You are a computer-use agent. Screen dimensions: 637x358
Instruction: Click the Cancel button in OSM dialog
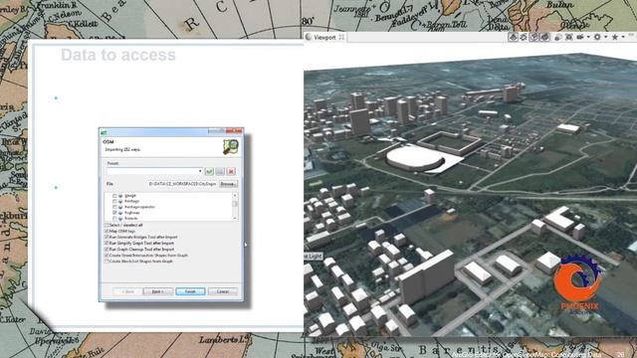pos(223,291)
